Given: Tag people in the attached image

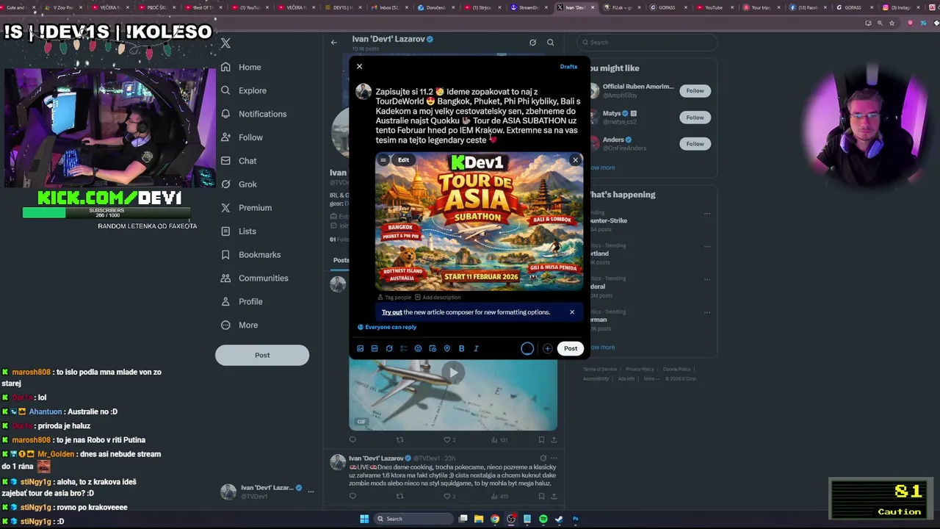Looking at the screenshot, I should (x=394, y=298).
